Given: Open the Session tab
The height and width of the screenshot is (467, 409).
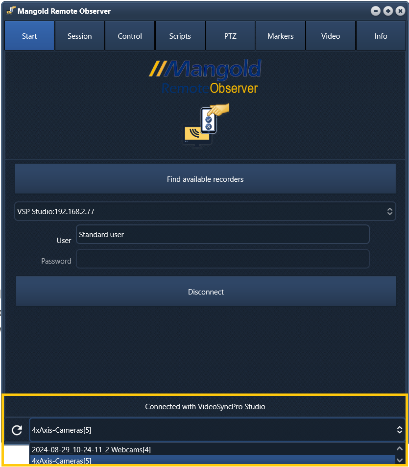Looking at the screenshot, I should click(79, 36).
